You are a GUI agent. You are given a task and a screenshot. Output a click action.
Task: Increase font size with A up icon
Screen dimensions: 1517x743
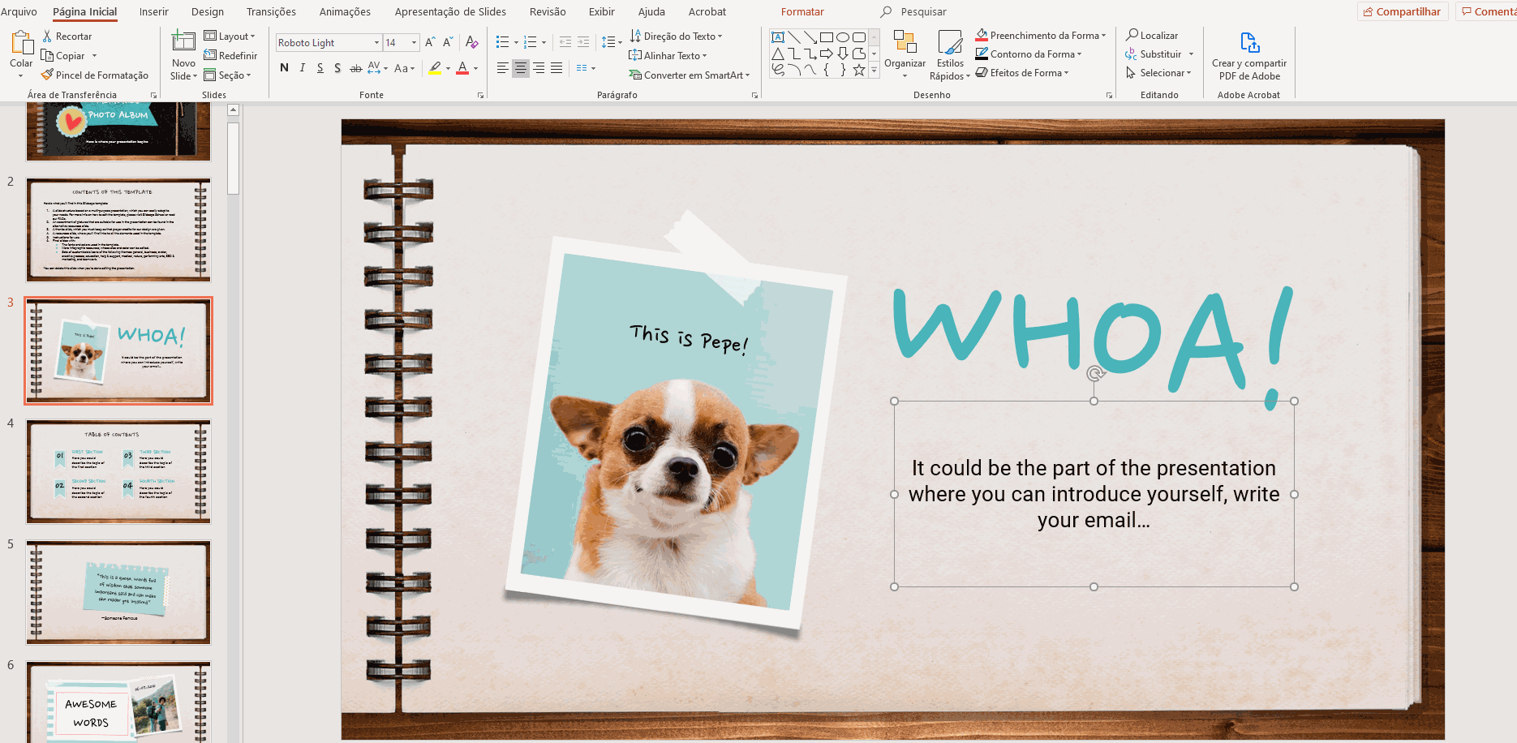point(430,42)
